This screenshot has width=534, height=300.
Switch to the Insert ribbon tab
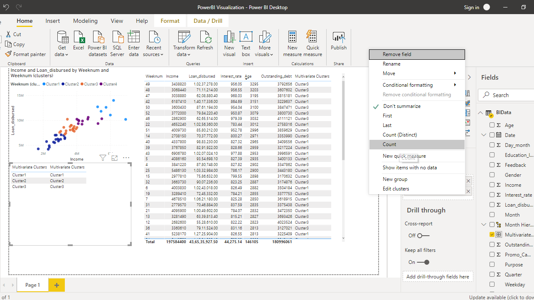coord(53,21)
